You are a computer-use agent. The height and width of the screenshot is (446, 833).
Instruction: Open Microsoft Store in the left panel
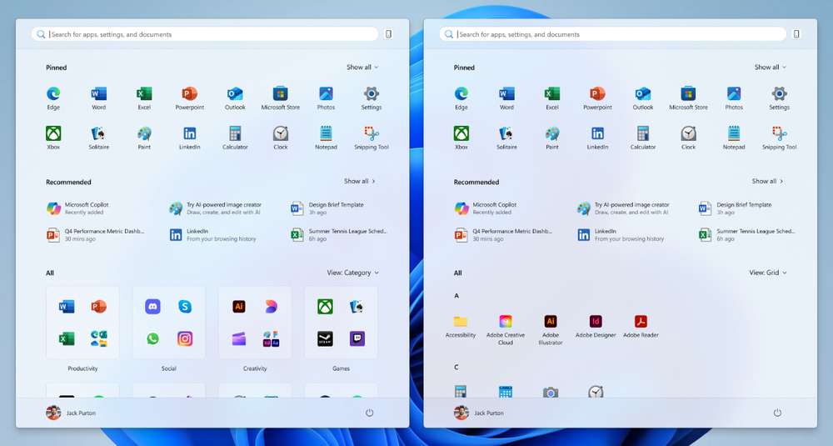point(281,98)
